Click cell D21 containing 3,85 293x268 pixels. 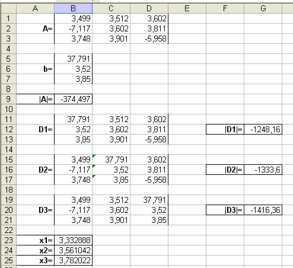[x=149, y=220]
